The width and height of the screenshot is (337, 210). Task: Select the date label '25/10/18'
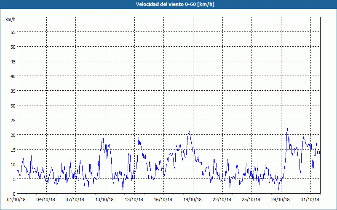click(x=251, y=200)
